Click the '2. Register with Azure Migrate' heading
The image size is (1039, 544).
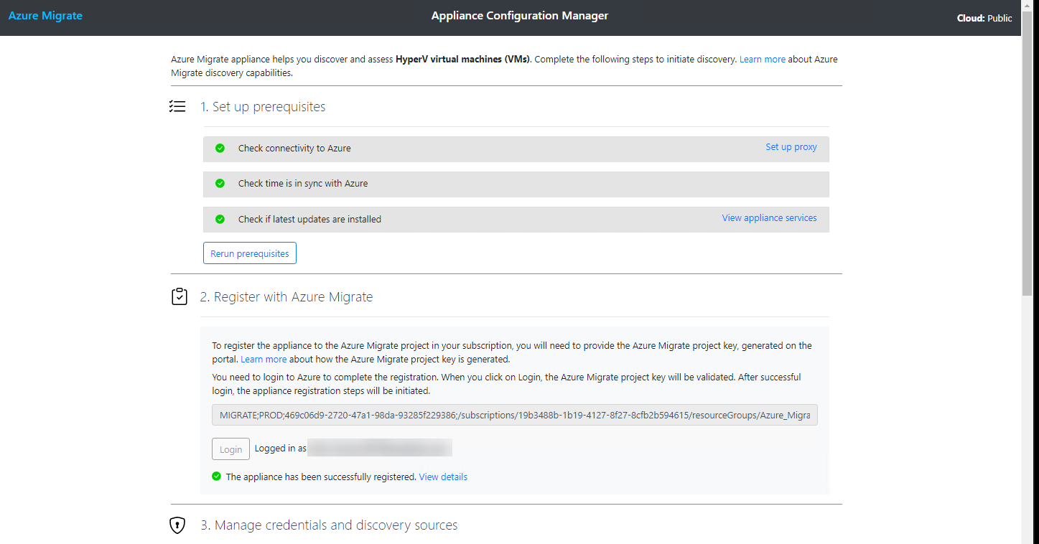(x=286, y=297)
